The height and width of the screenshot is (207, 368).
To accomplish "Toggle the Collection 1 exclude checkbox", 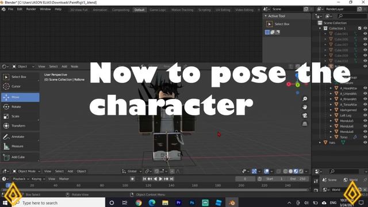I will pyautogui.click(x=359, y=28).
